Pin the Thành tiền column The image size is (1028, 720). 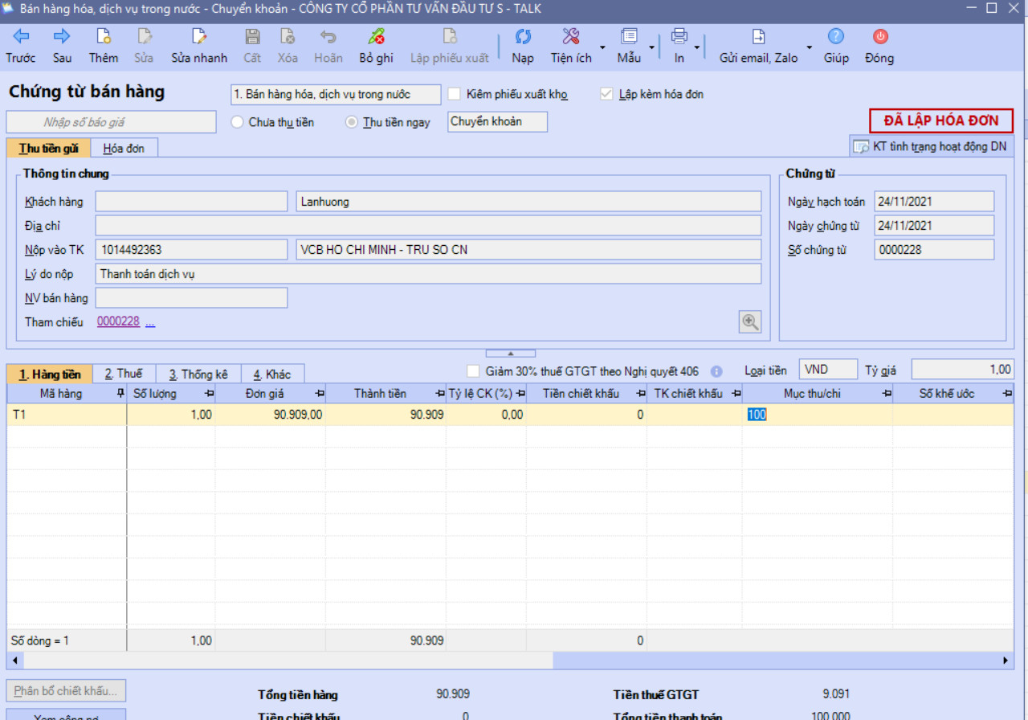pyautogui.click(x=440, y=394)
